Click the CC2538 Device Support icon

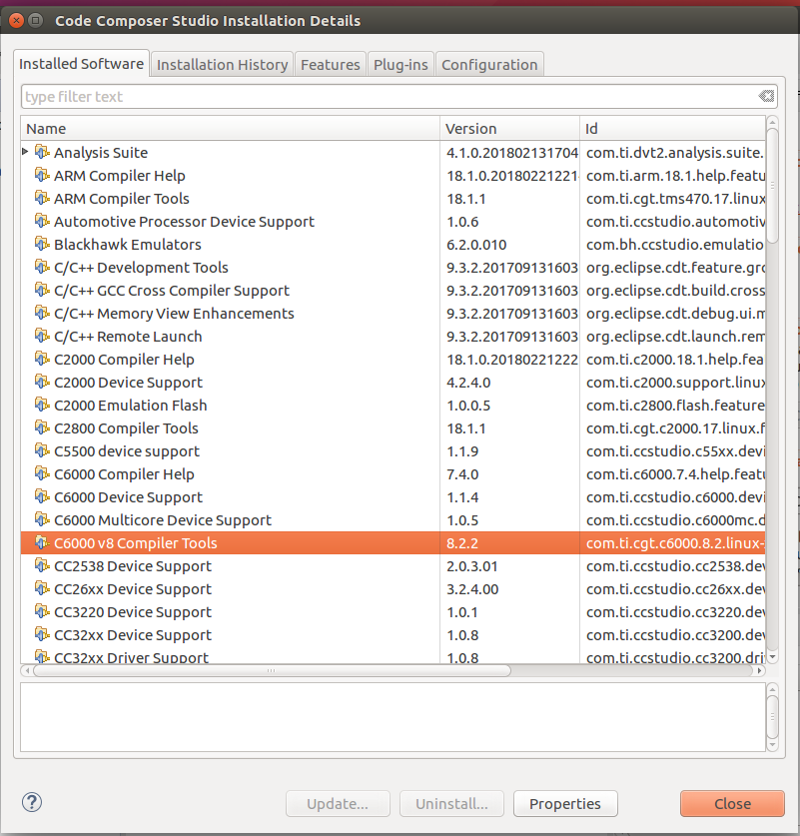point(42,565)
